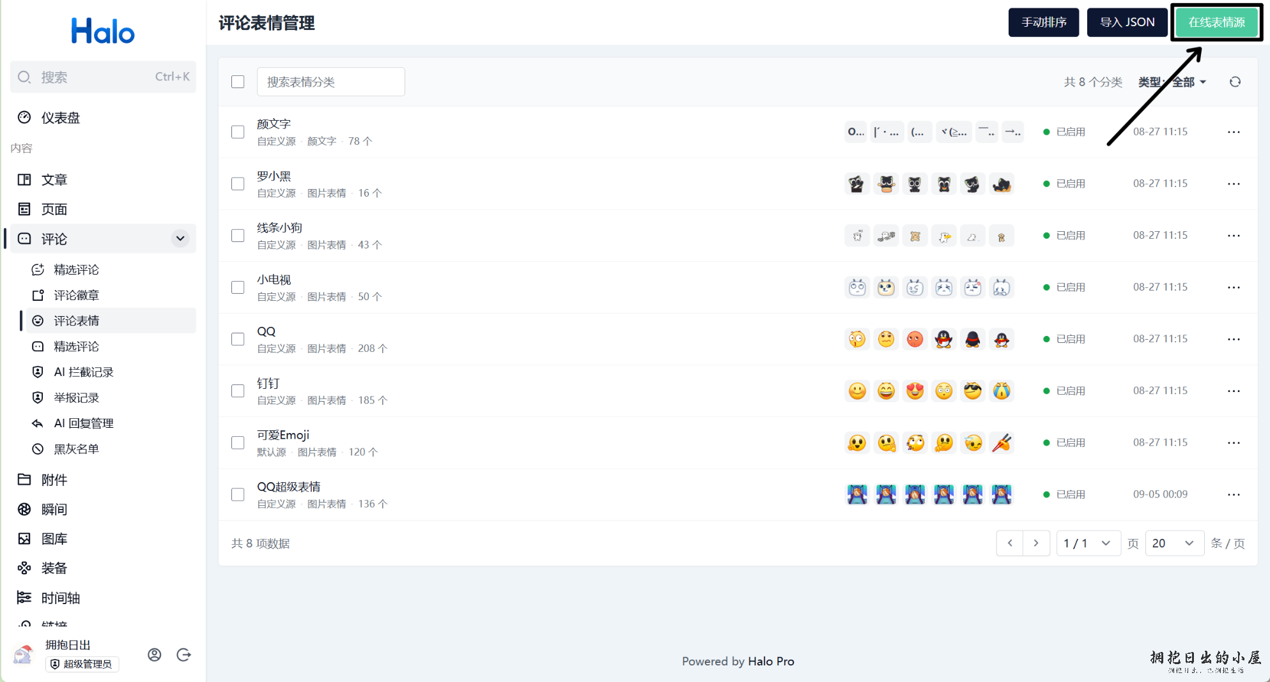
Task: Toggle the select-all checkbox in header
Action: point(238,82)
